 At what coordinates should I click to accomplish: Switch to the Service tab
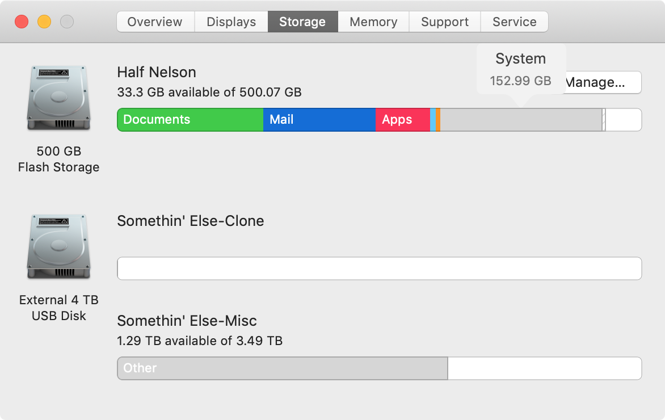pyautogui.click(x=515, y=22)
